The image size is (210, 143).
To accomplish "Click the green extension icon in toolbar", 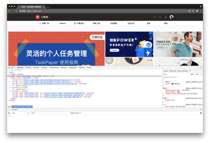I will pos(197,11).
